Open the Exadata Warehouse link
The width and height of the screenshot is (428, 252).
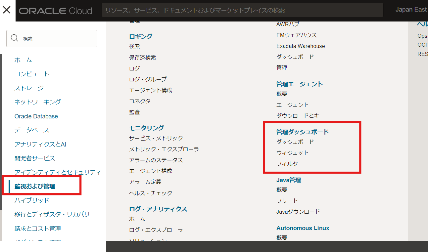[301, 46]
